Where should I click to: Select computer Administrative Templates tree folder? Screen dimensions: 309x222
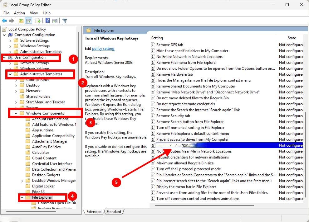(41, 51)
